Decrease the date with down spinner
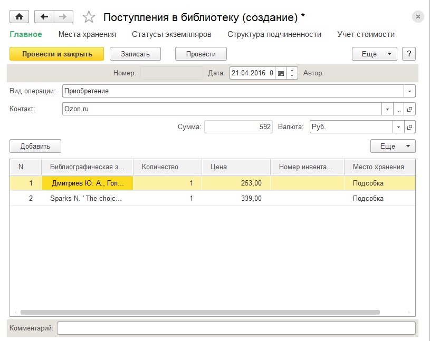Screen dimensions: 430x341 point(292,76)
